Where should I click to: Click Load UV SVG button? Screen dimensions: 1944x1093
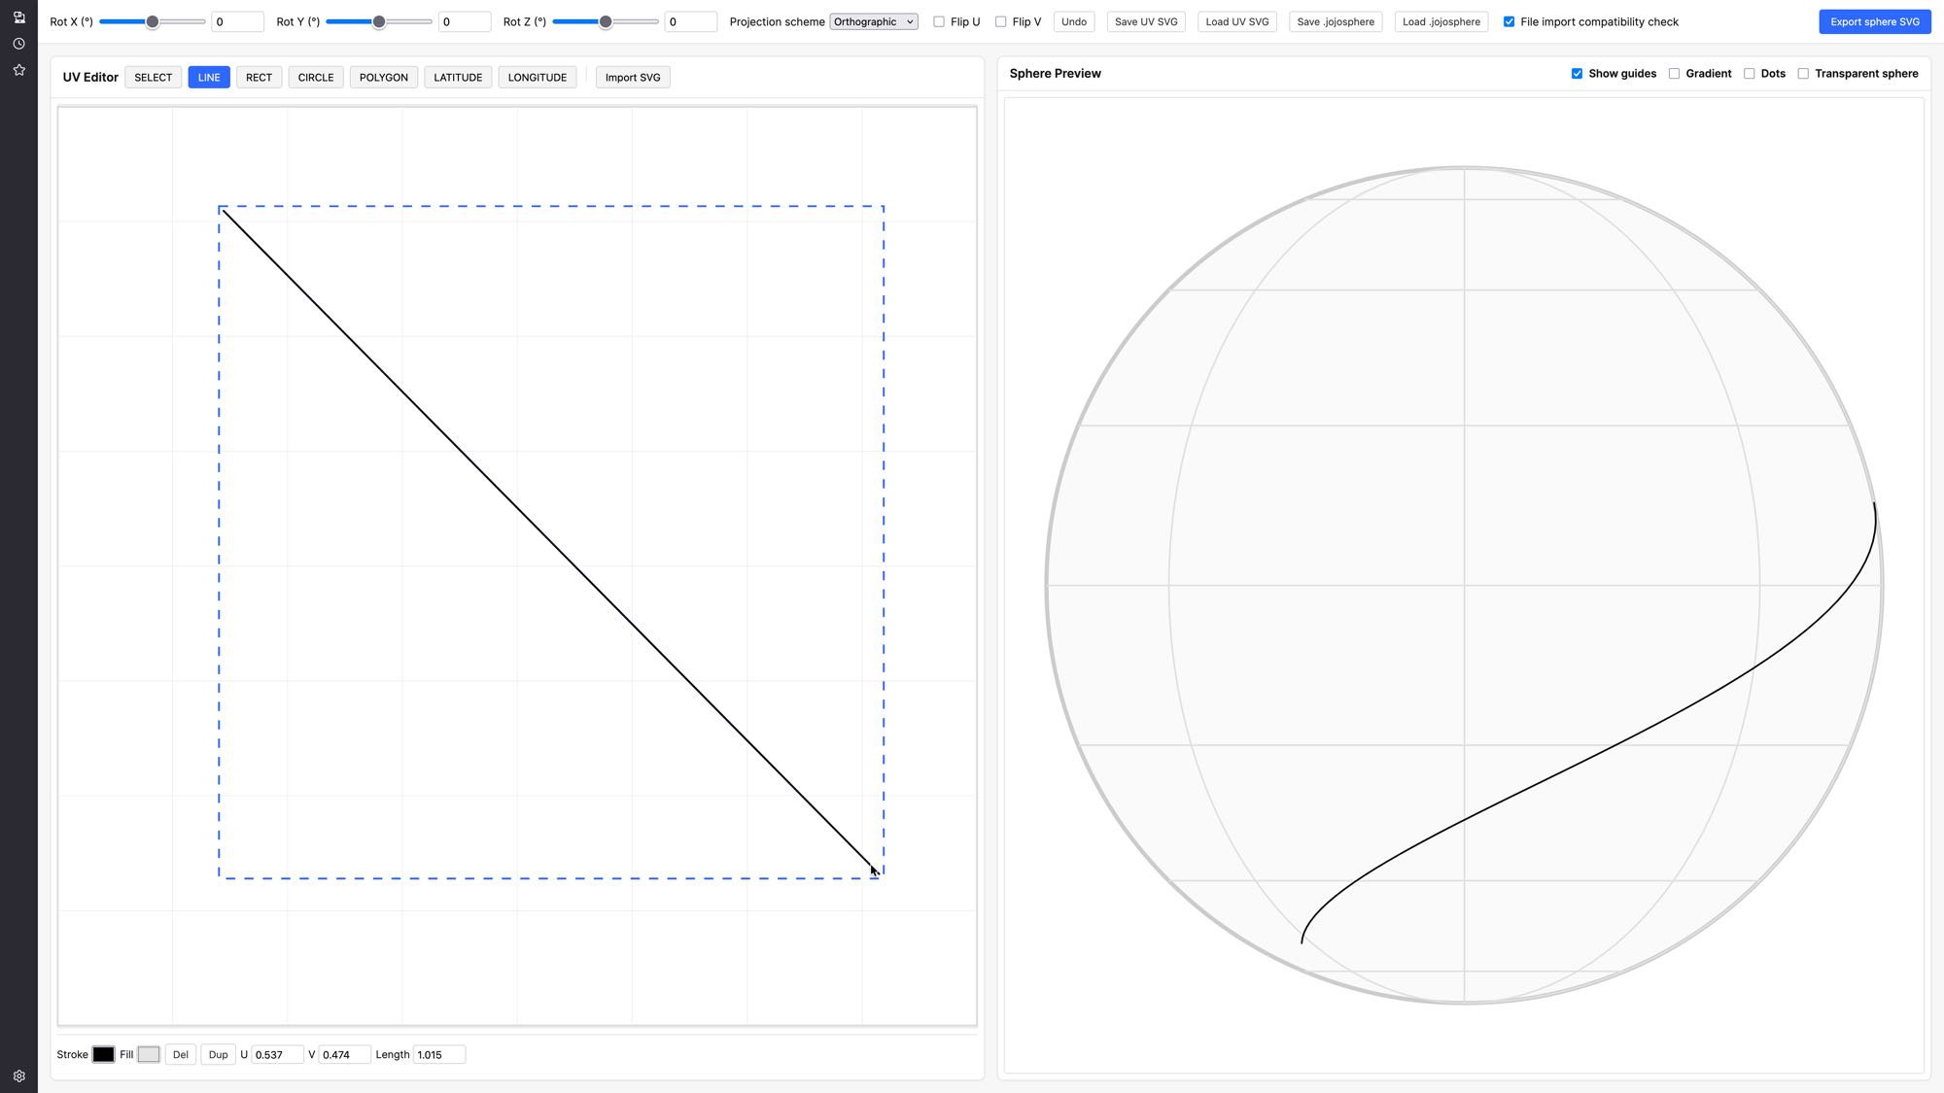(1237, 21)
